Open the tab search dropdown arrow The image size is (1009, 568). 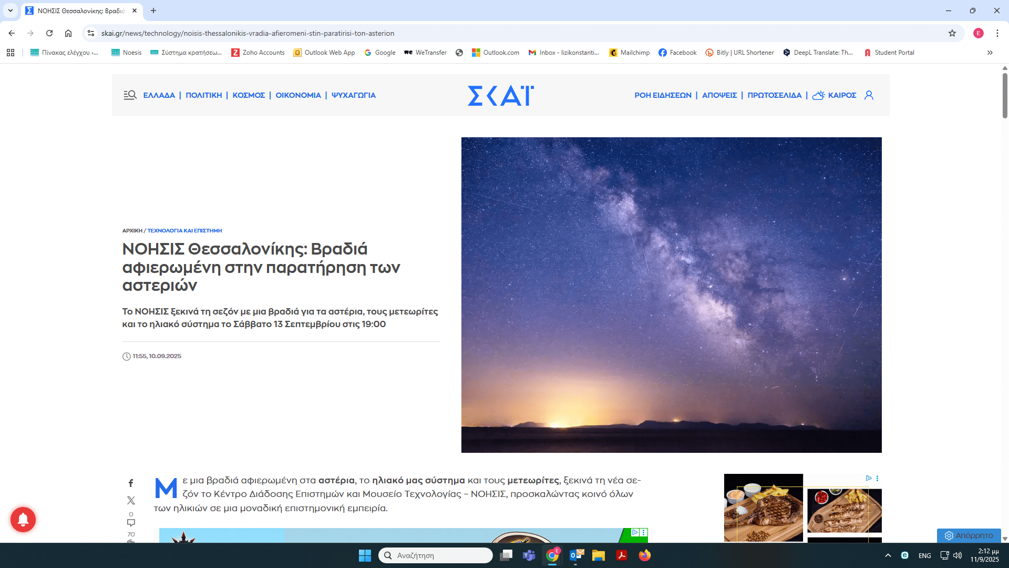click(x=10, y=11)
